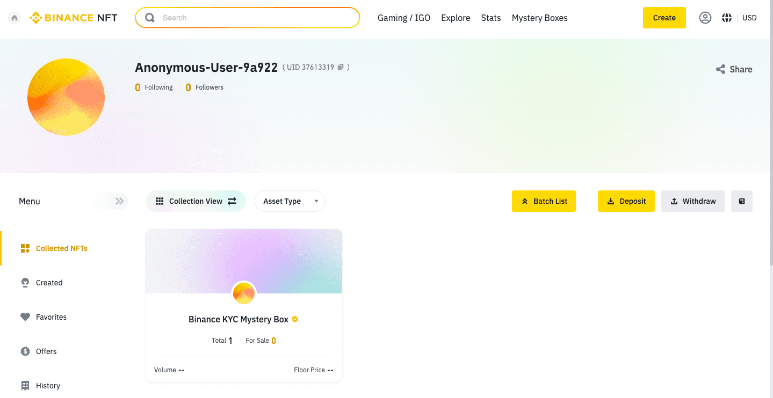View the Following list

click(154, 87)
